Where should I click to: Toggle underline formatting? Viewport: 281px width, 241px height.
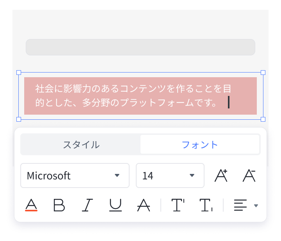(x=116, y=205)
